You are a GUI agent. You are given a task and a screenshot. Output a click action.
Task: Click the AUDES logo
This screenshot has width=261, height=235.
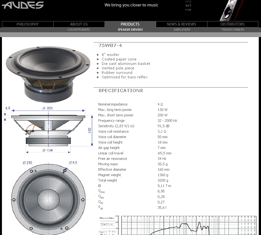[23, 5]
